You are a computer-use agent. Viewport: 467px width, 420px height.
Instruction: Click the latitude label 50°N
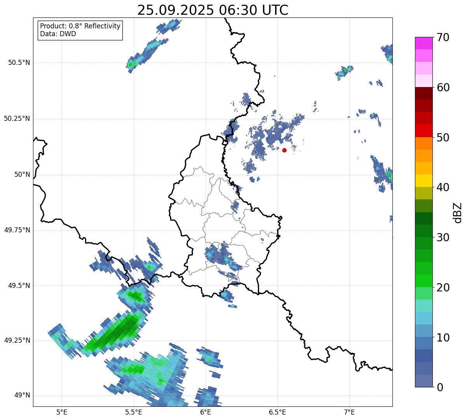(22, 174)
